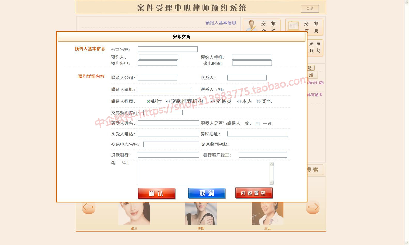Click into the 备注 text area
Viewport: 409px width, 245px height.
pyautogui.click(x=204, y=173)
